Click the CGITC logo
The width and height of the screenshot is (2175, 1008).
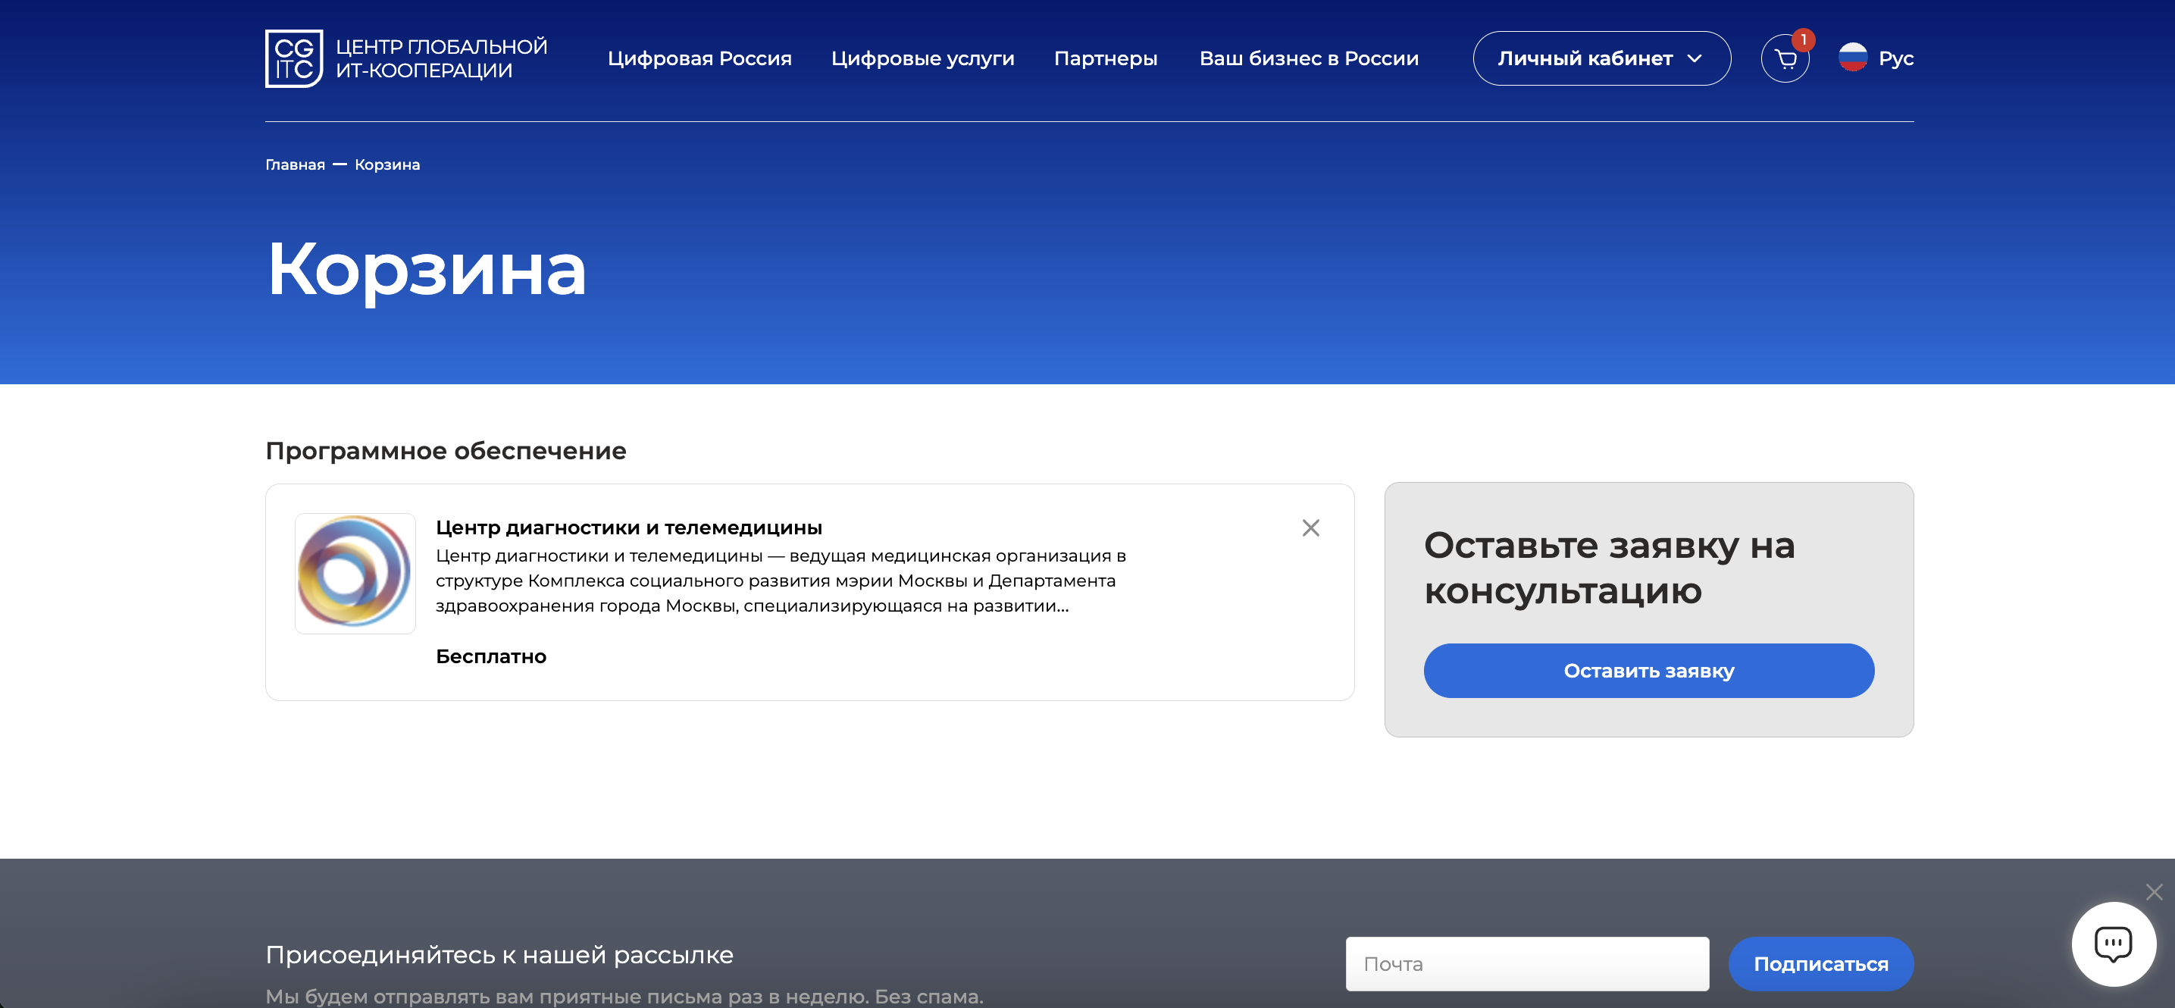(x=294, y=58)
